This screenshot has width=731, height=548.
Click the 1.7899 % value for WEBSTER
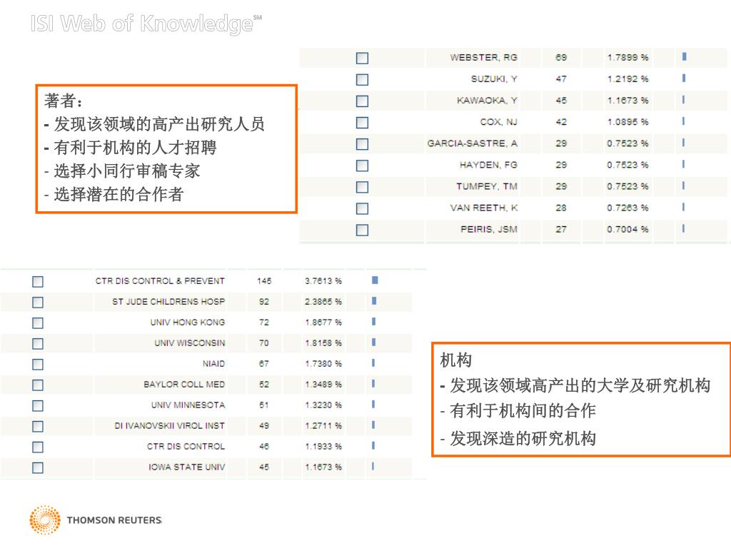click(x=627, y=57)
